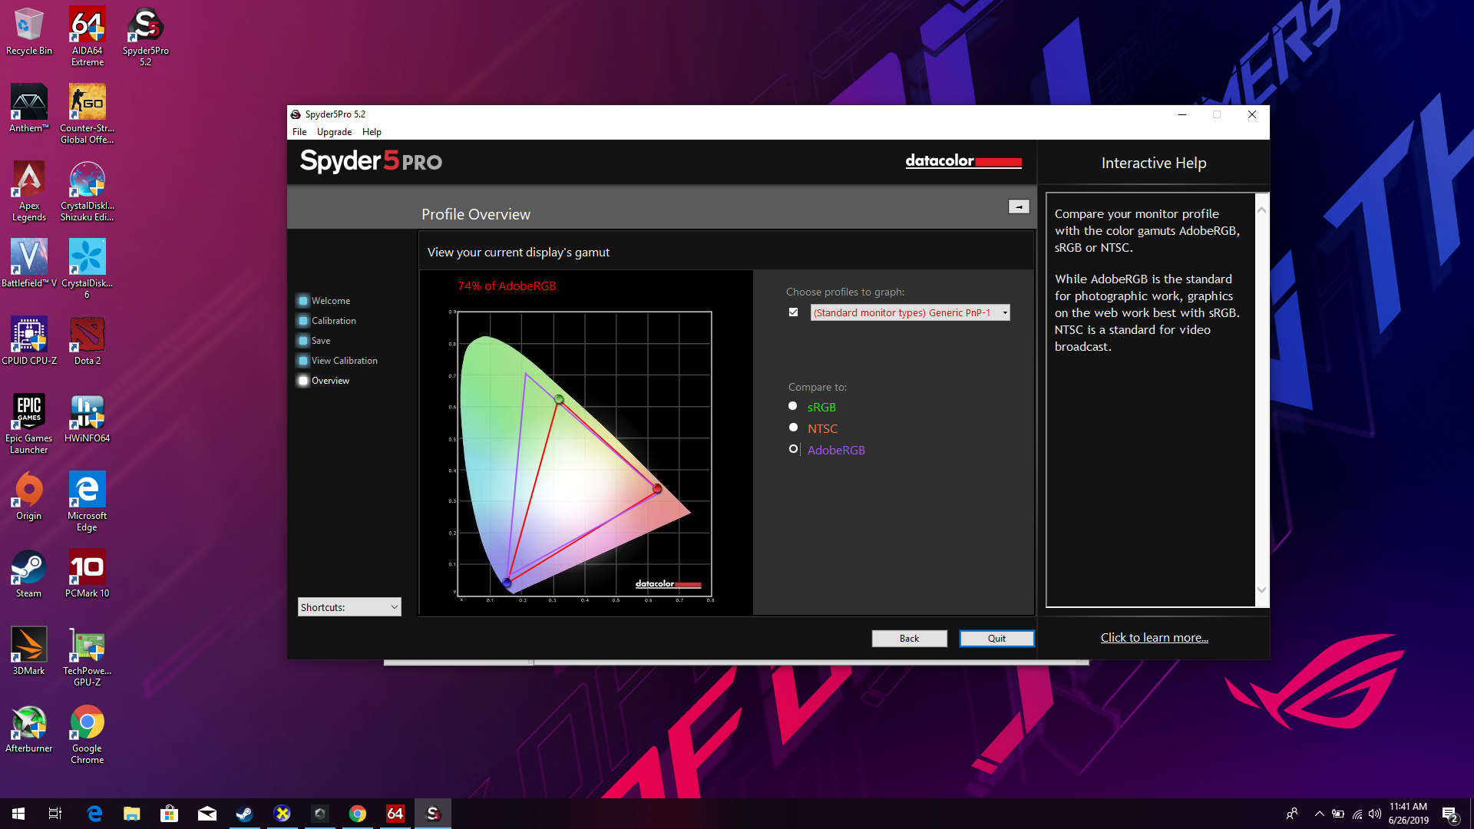Go to the Save step
This screenshot has width=1474, height=829.
point(315,341)
